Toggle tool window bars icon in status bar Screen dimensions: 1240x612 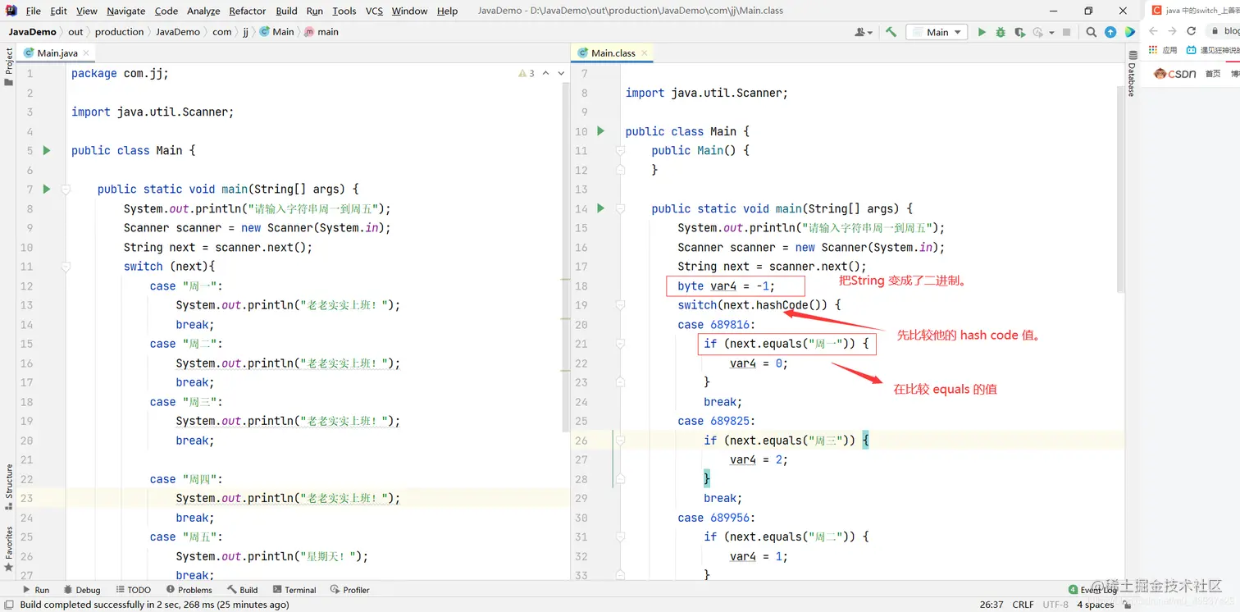point(7,605)
